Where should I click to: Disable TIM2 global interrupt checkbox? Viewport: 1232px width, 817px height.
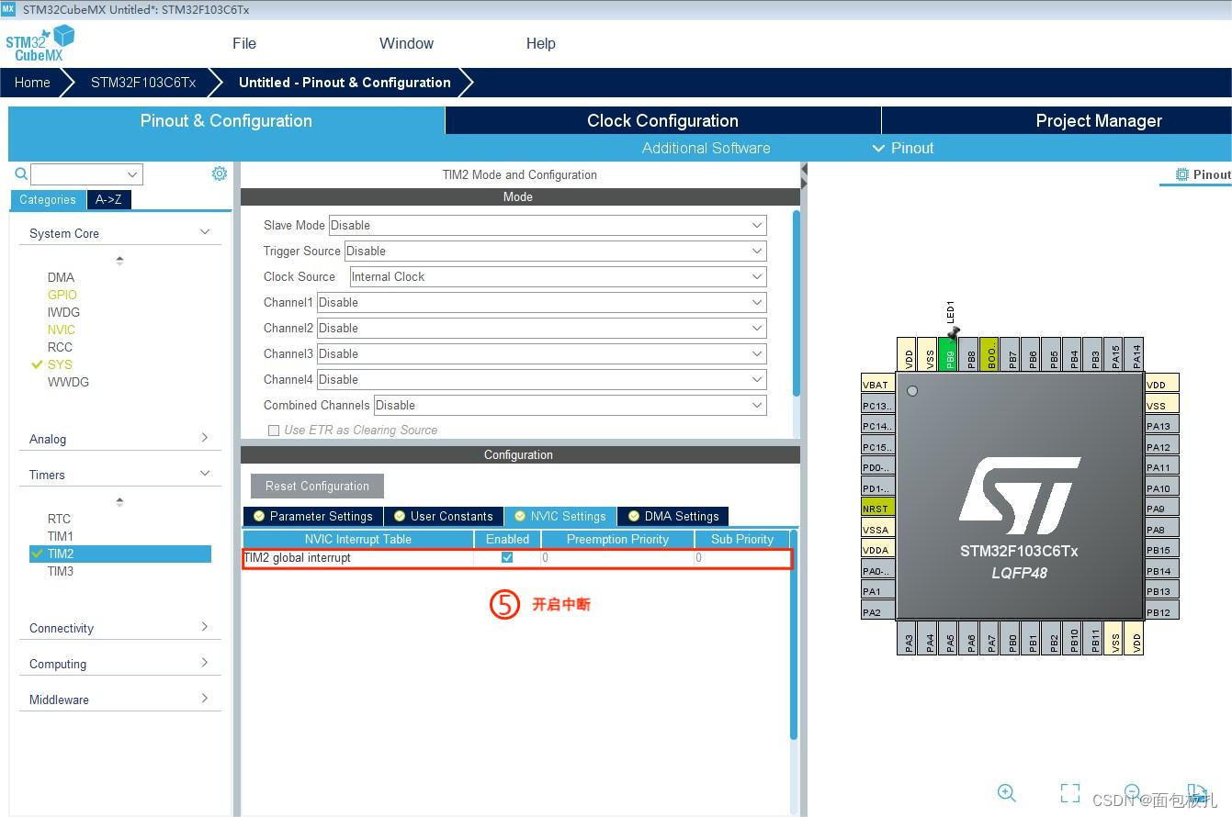tap(507, 557)
